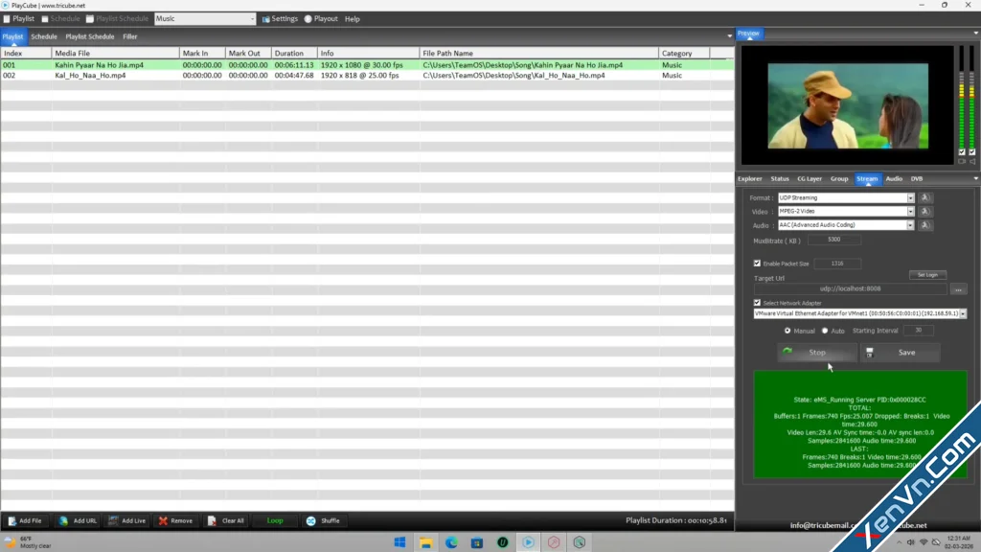Open the network adapter dropdown (VMware Virtual)
Image resolution: width=981 pixels, height=552 pixels.
tap(963, 313)
